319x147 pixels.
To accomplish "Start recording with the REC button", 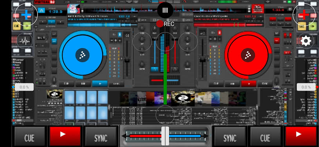I will (165, 24).
